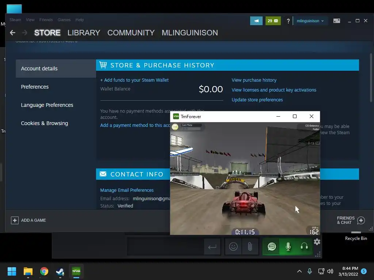This screenshot has width=374, height=280.
Task: Expand the mlinguinison account dropdown
Action: pos(310,21)
